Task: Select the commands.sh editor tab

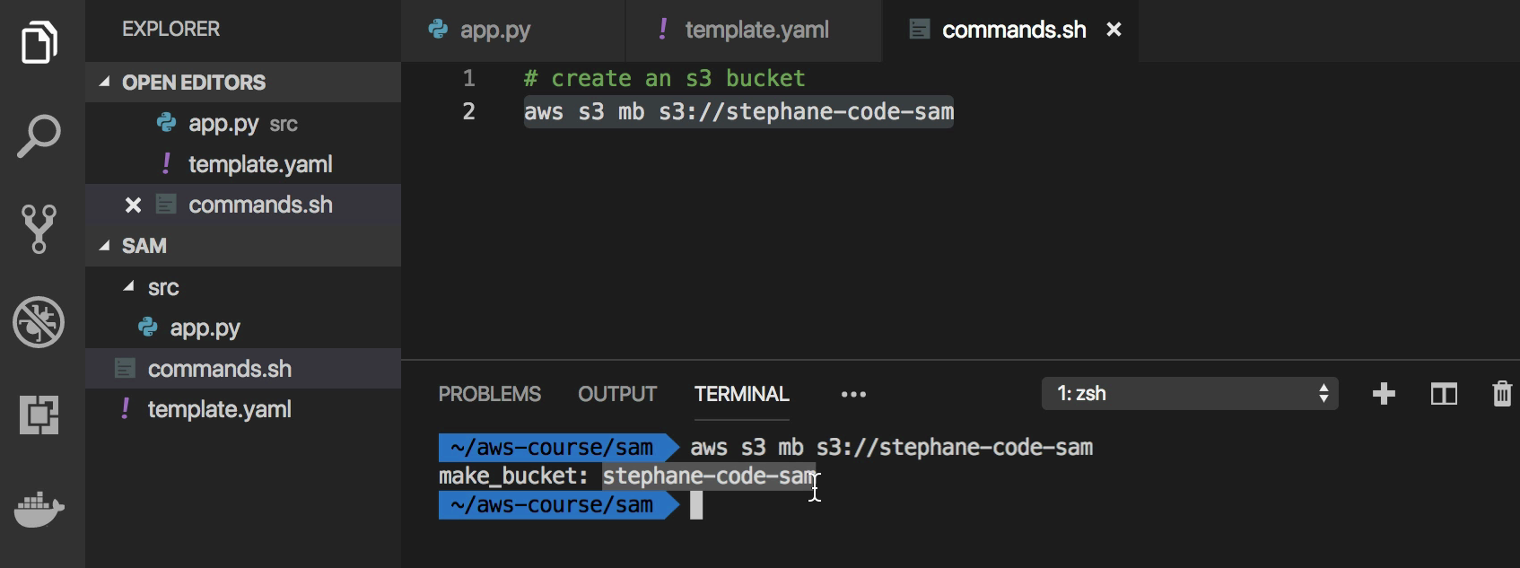Action: click(x=1011, y=31)
